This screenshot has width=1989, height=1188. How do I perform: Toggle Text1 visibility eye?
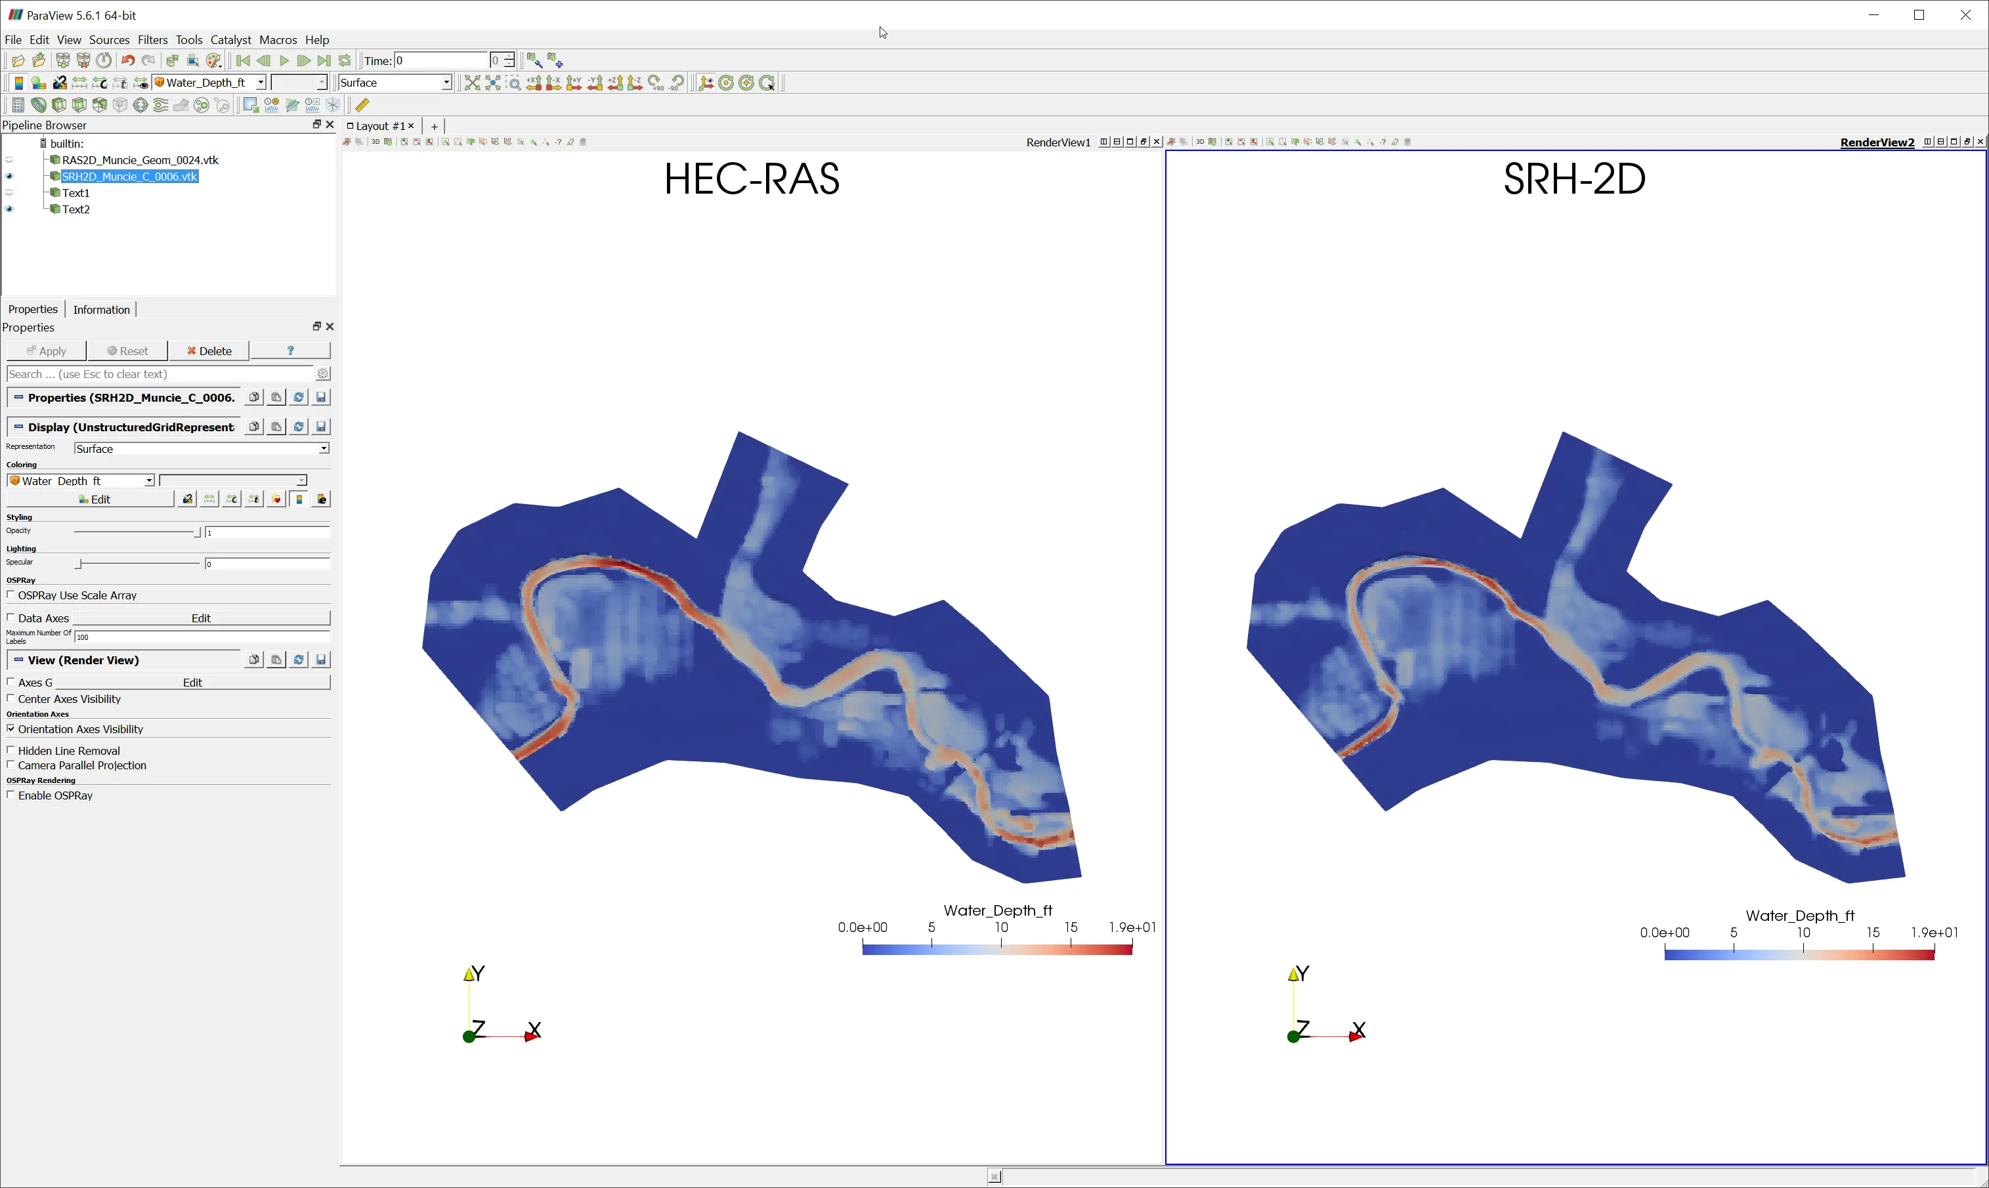10,193
